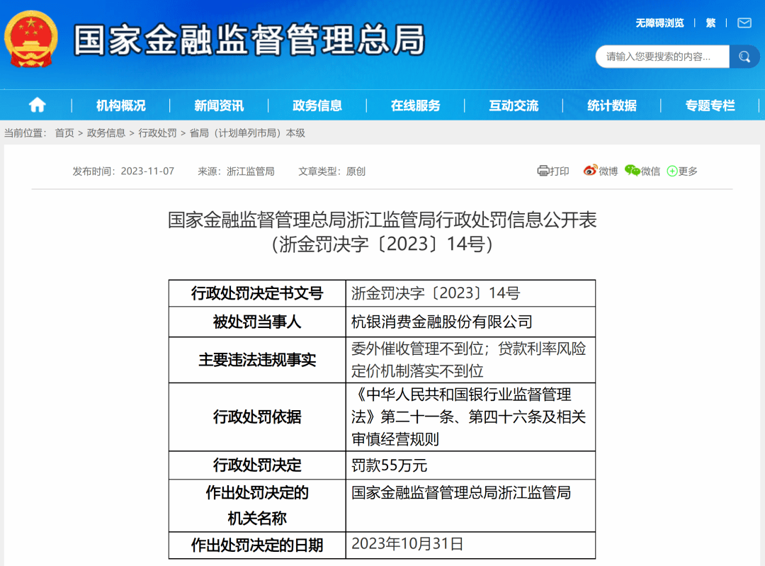The width and height of the screenshot is (765, 566).
Task: Share via the Weibo icon
Action: 590,171
